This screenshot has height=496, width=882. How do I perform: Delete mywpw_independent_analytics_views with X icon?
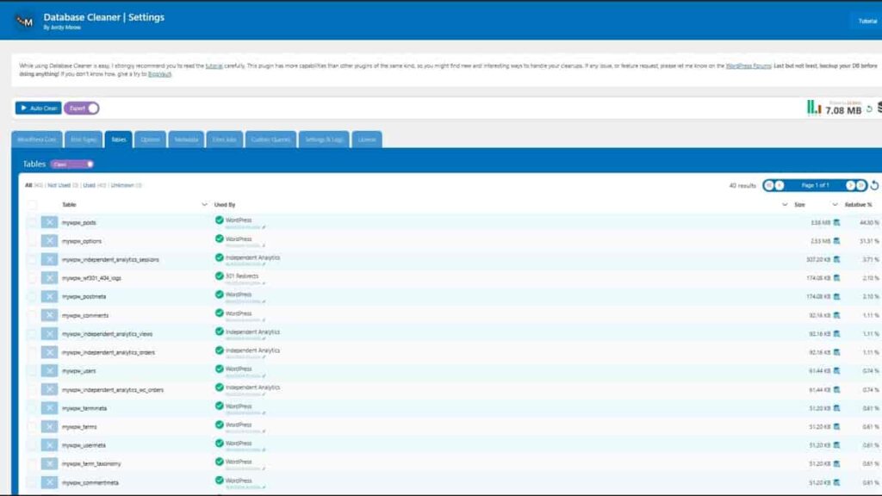click(49, 334)
